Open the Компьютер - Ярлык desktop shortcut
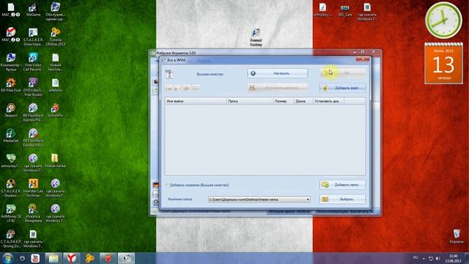 [x=11, y=62]
